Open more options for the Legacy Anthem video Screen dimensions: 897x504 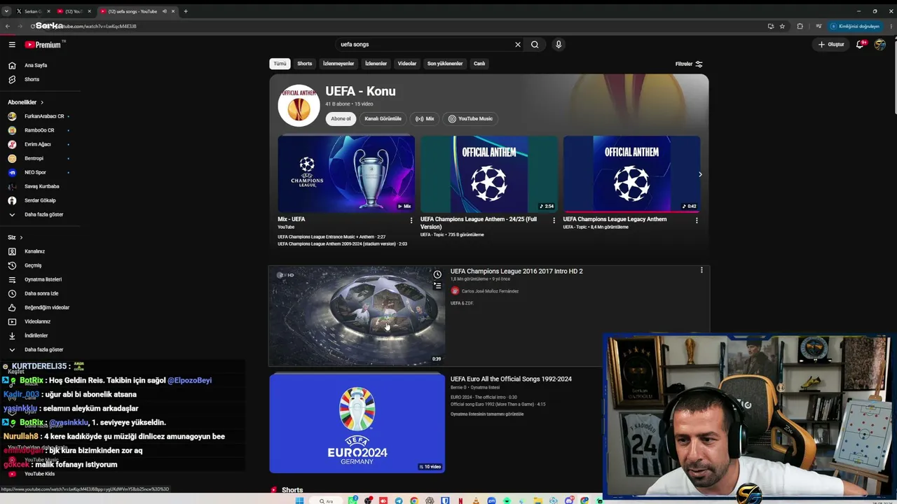(697, 220)
